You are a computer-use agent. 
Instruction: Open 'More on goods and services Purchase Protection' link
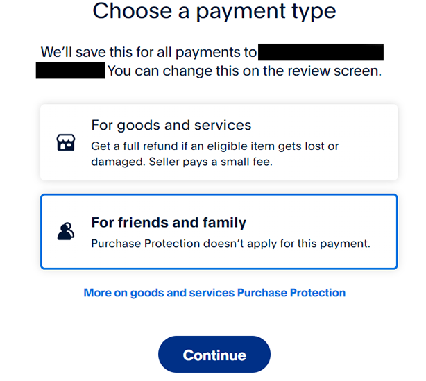214,293
